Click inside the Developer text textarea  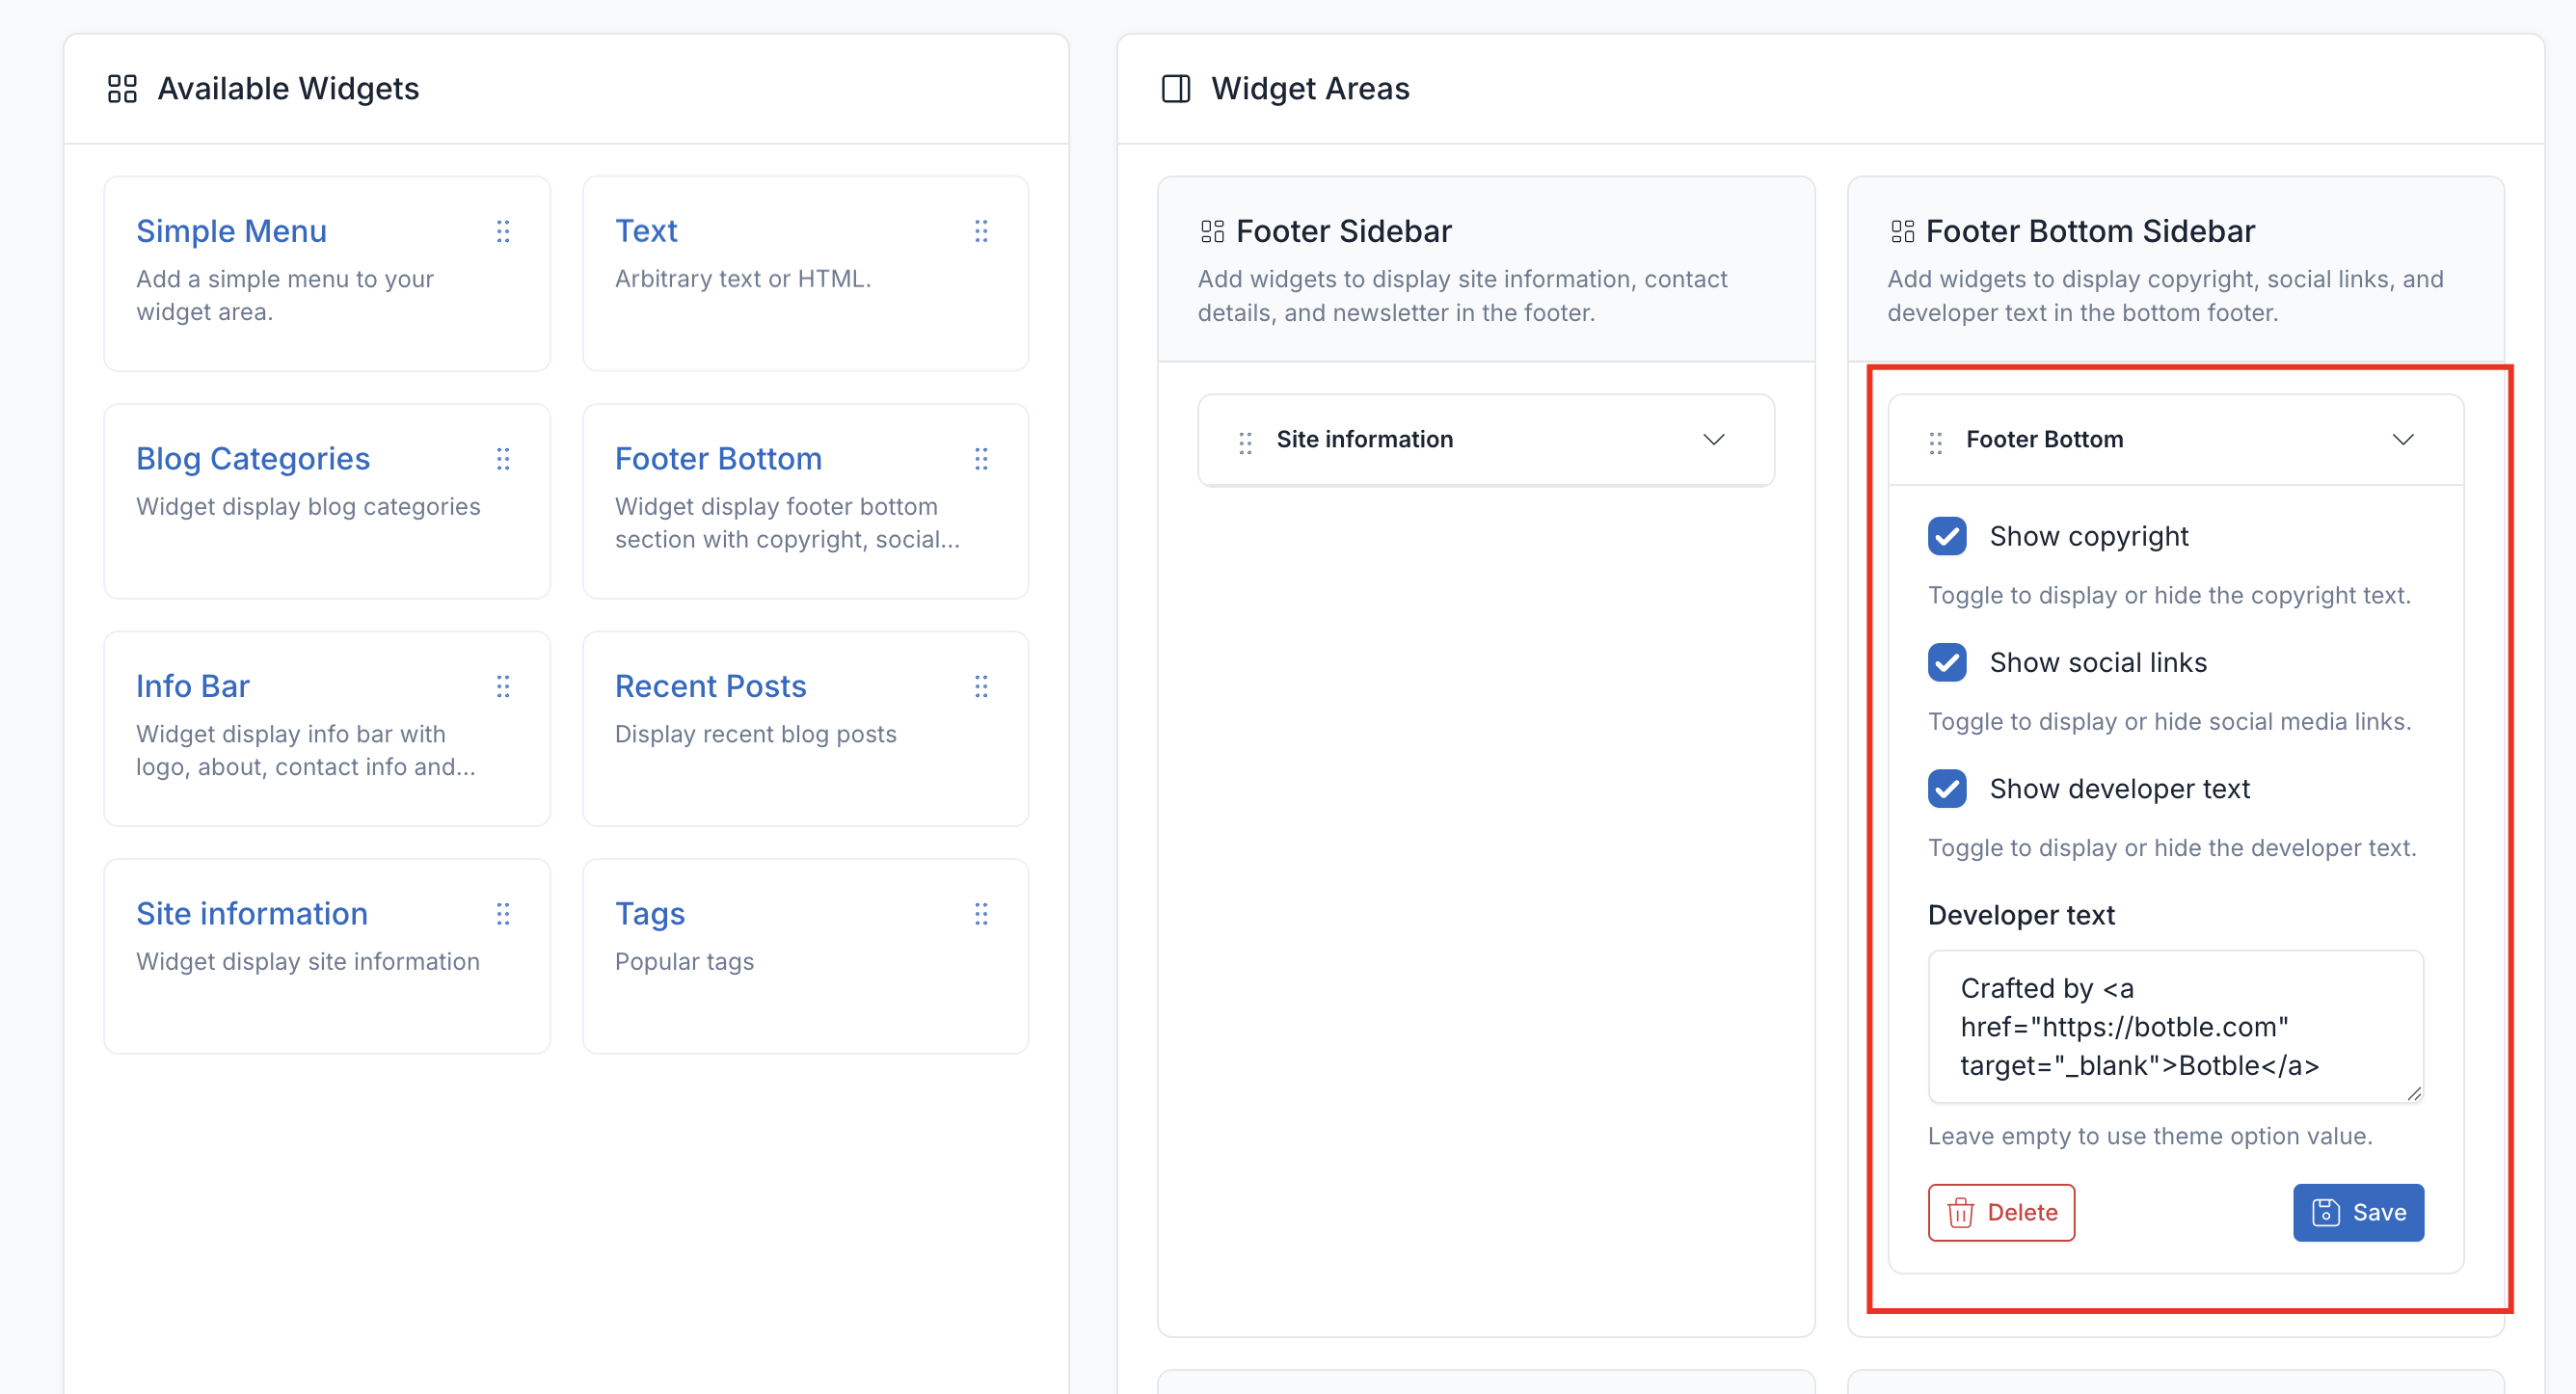(2175, 1027)
